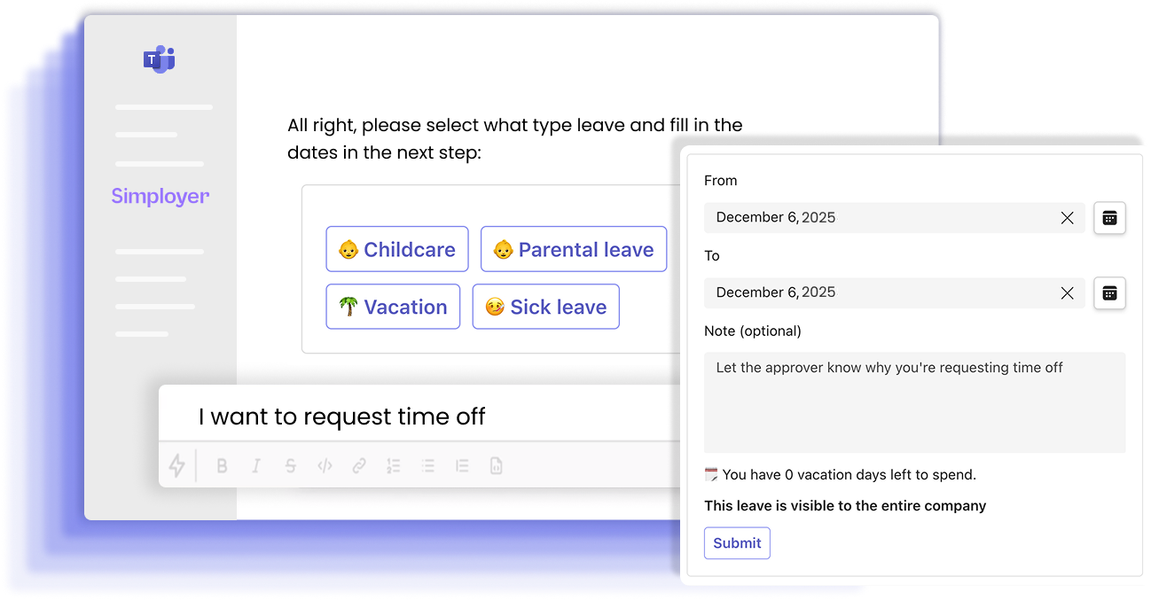The height and width of the screenshot is (600, 1151).
Task: Clear the From date field
Action: pyautogui.click(x=1067, y=218)
